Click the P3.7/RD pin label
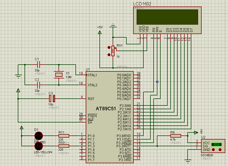228x166 pixels. click(x=125, y=160)
